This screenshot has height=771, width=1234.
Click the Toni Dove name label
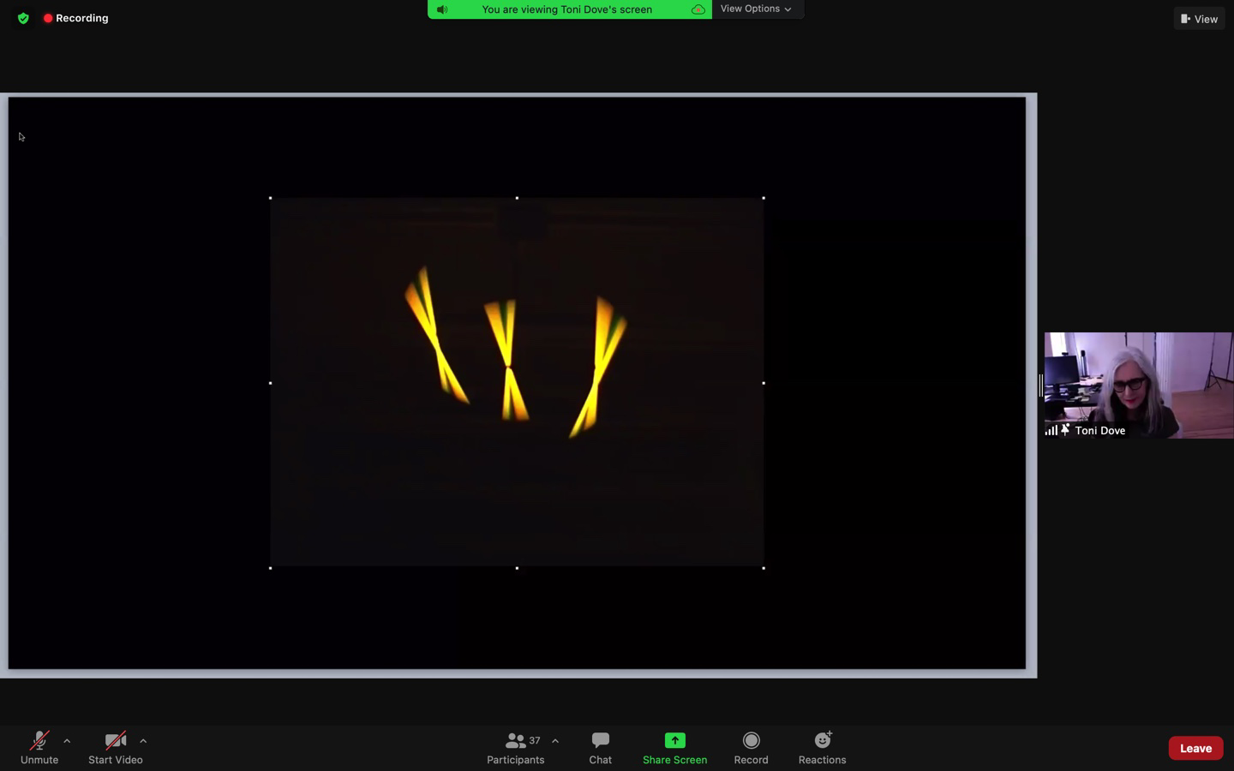(x=1100, y=431)
